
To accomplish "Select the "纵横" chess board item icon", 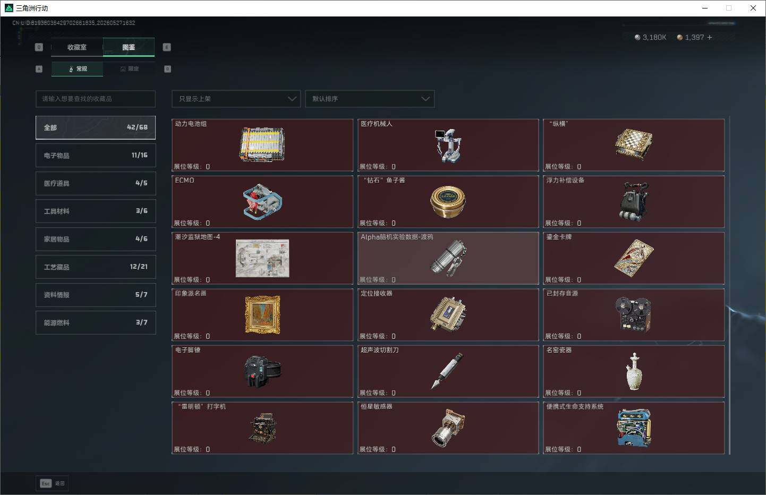I will (x=633, y=144).
